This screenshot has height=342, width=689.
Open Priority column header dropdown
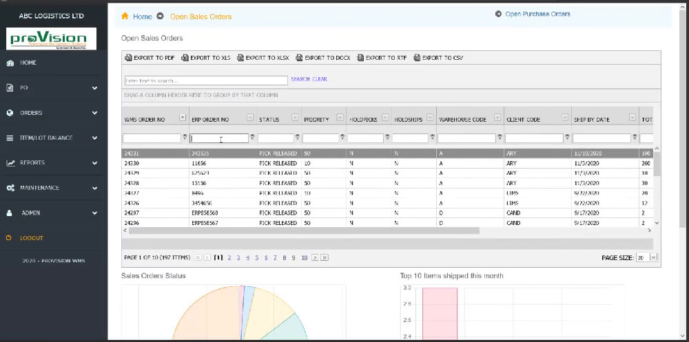pos(340,117)
